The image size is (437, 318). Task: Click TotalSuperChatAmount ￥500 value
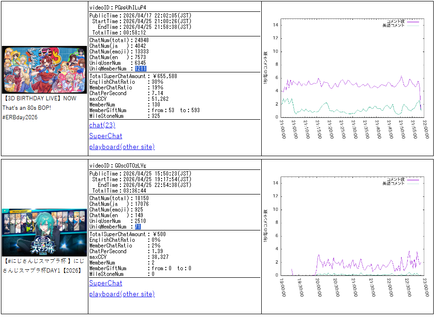pos(159,235)
